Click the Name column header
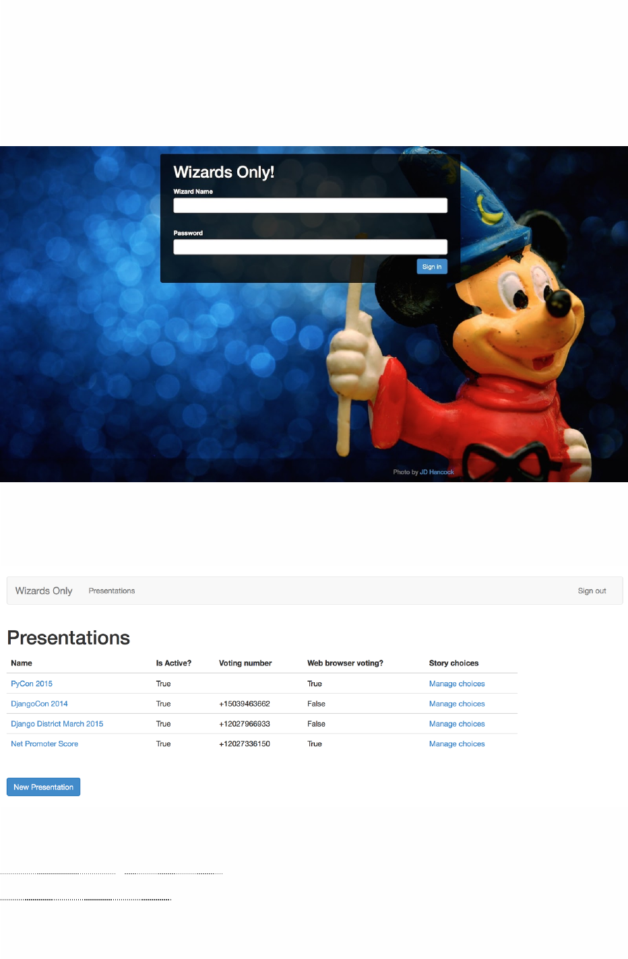The width and height of the screenshot is (628, 959). (x=22, y=663)
